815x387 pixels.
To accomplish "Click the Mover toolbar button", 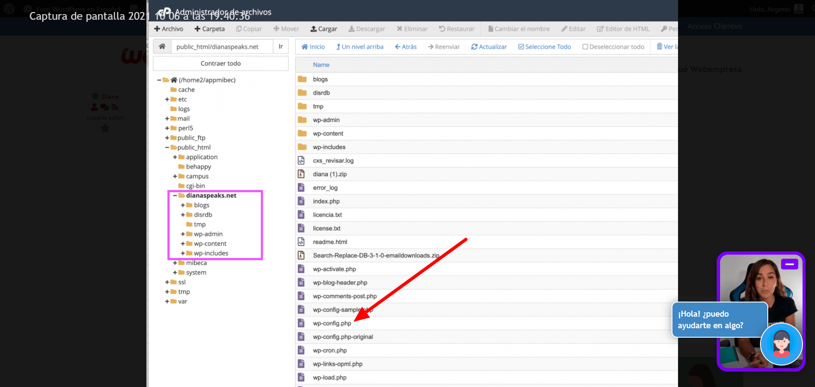I will pyautogui.click(x=286, y=29).
